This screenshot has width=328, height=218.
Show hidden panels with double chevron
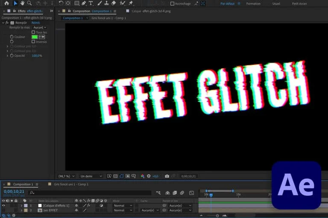pyautogui.click(x=51, y=11)
